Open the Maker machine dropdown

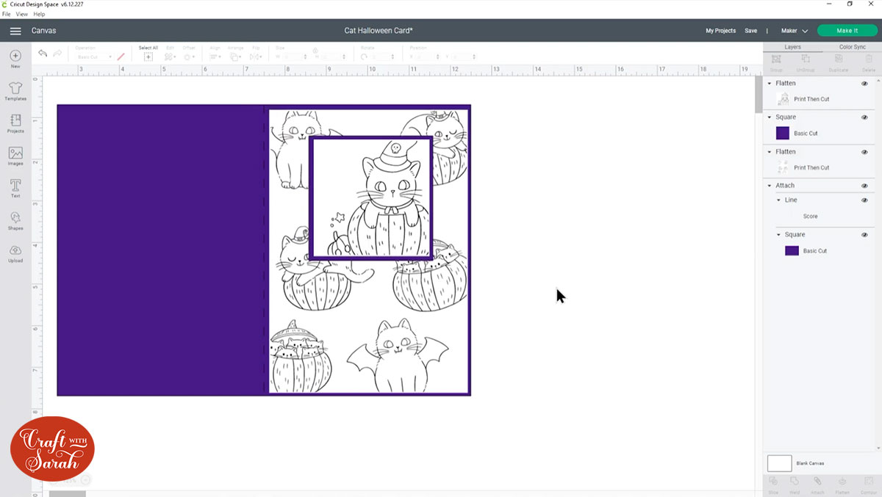click(x=794, y=31)
